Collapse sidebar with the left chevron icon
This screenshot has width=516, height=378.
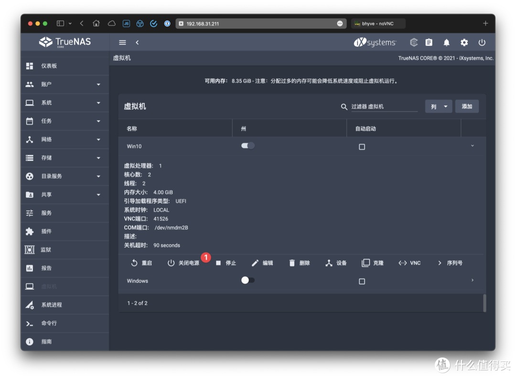[x=137, y=42]
